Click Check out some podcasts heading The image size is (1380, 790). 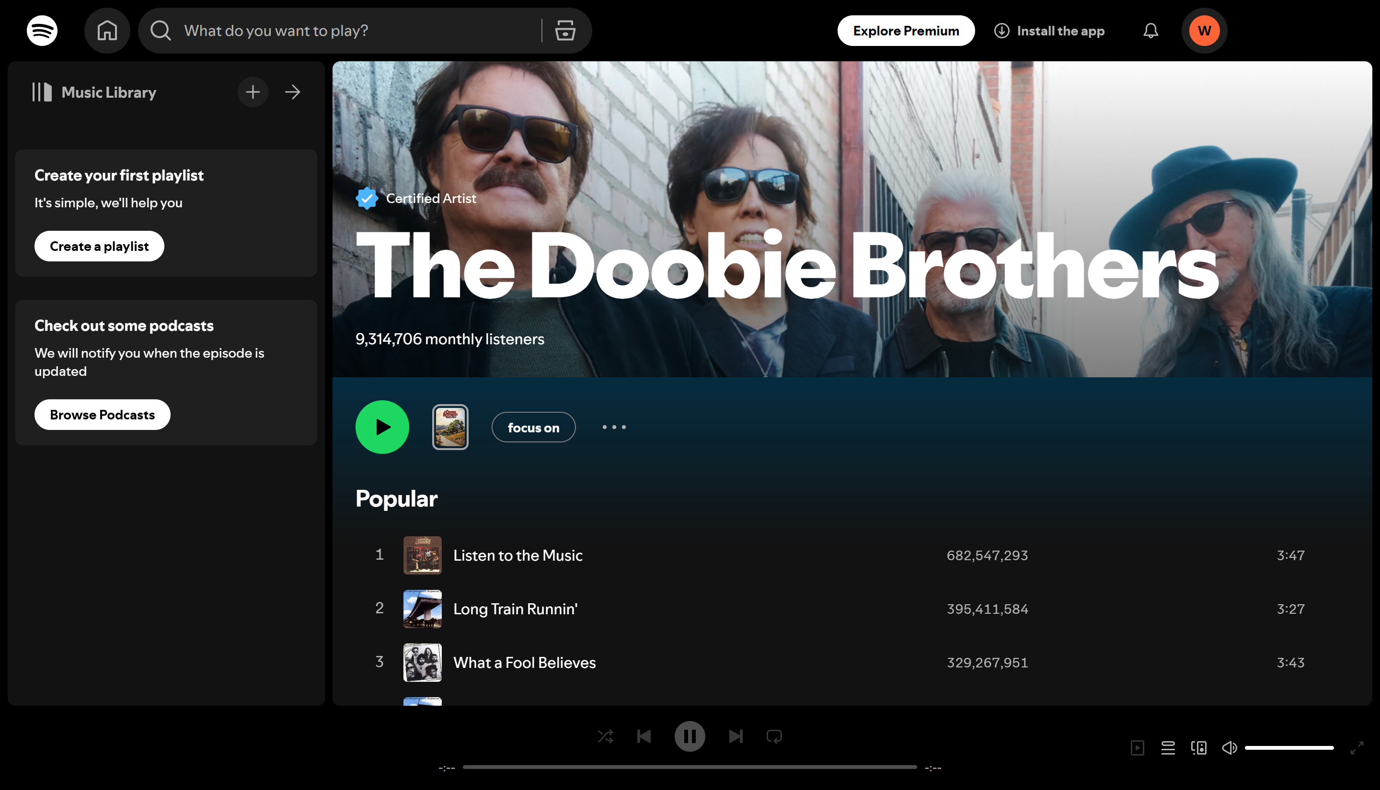coord(124,326)
